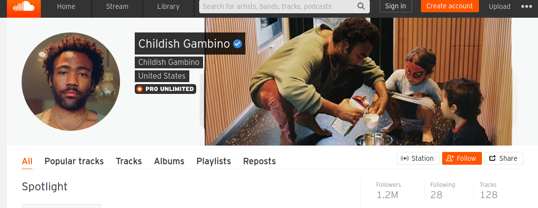
Task: Click the Pro Unlimited star badge
Action: click(165, 89)
